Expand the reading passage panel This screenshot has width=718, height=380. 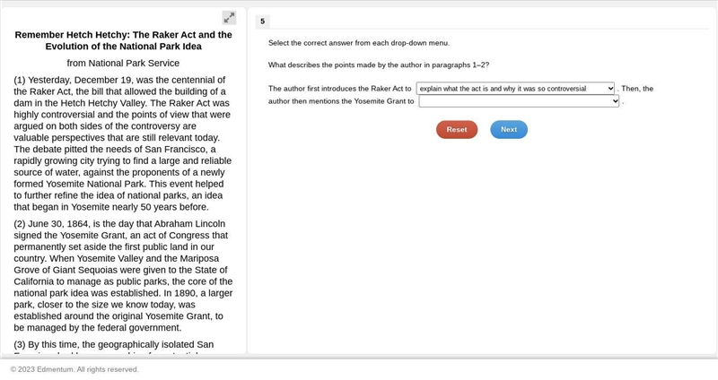(229, 18)
